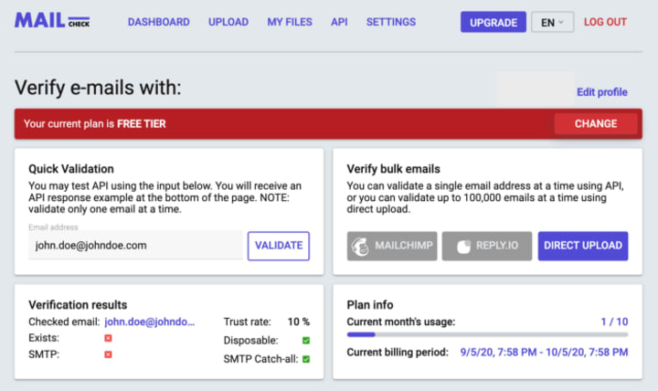
Task: Click the green Disposable check icon
Action: 306,340
